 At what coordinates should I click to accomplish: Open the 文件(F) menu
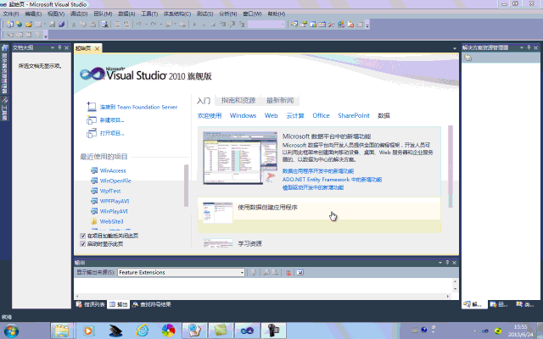tap(11, 14)
